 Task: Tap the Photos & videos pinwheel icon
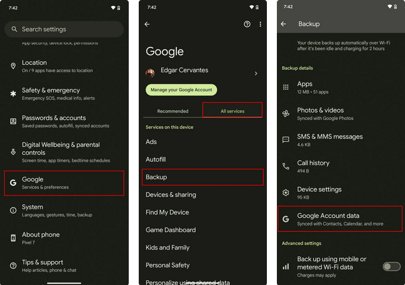[x=286, y=114]
